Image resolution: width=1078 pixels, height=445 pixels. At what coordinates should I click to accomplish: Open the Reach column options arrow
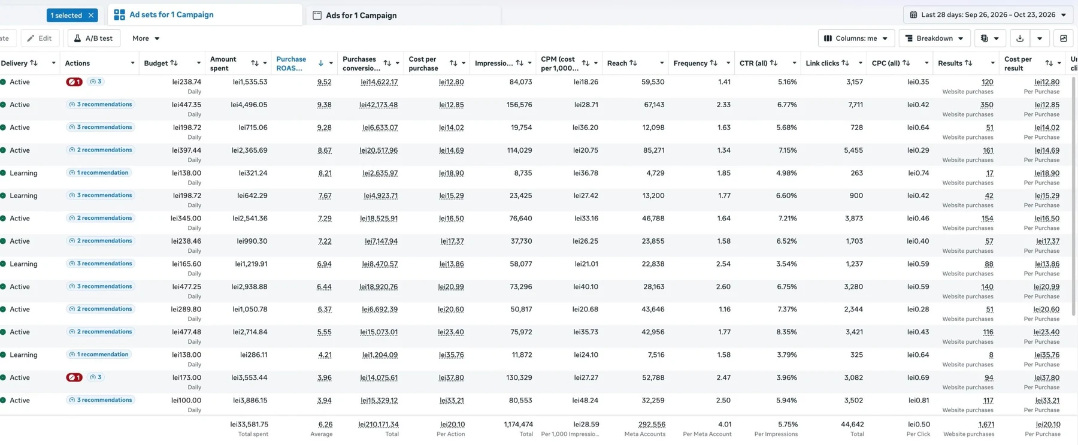click(x=661, y=63)
